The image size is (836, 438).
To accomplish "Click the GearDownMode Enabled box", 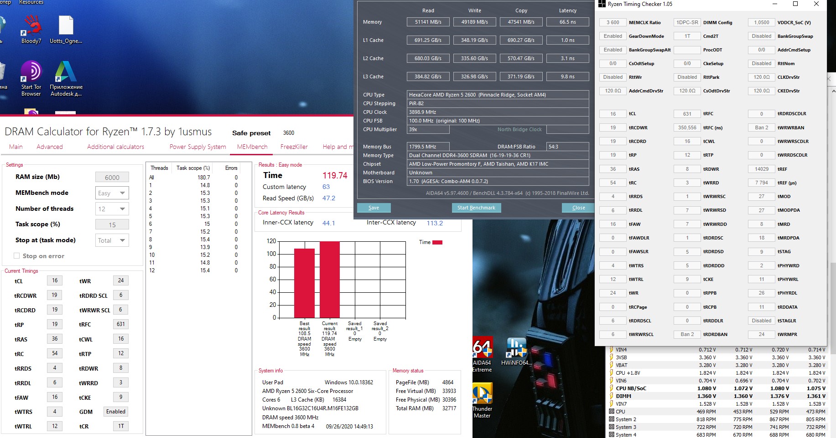I will pos(613,36).
